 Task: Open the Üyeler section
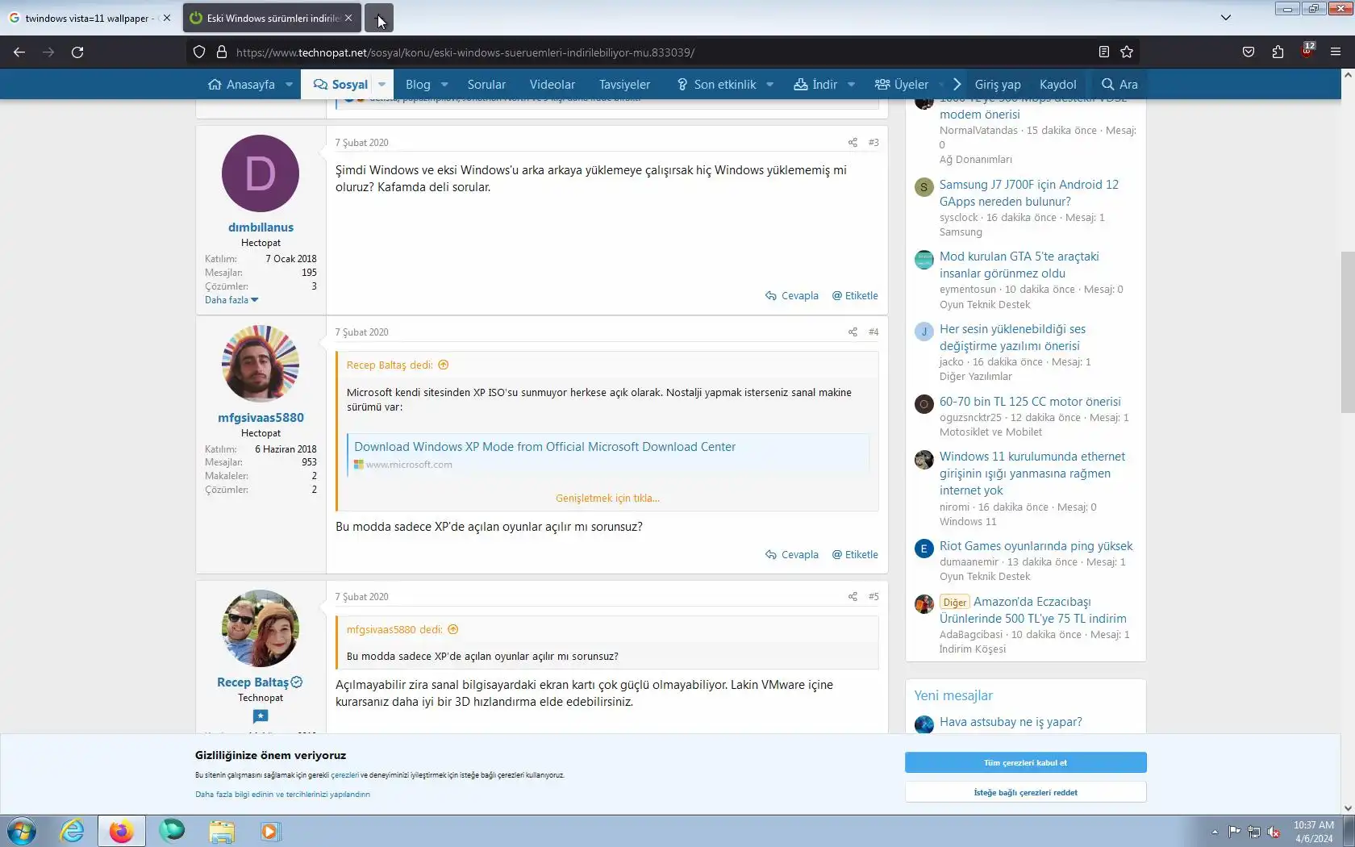(902, 84)
